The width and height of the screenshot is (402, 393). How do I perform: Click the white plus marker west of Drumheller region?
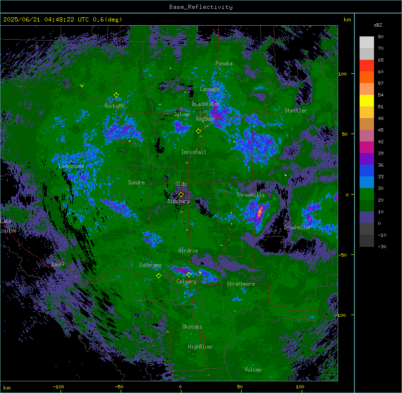tap(285, 175)
